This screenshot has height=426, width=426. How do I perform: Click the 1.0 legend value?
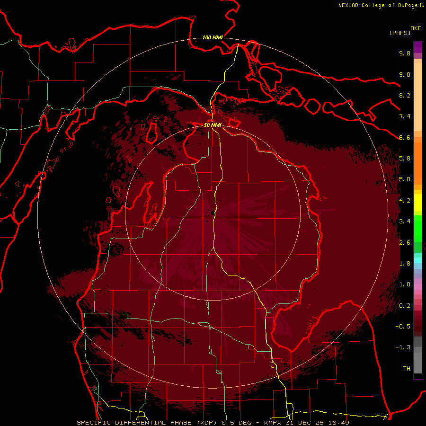[x=405, y=284]
